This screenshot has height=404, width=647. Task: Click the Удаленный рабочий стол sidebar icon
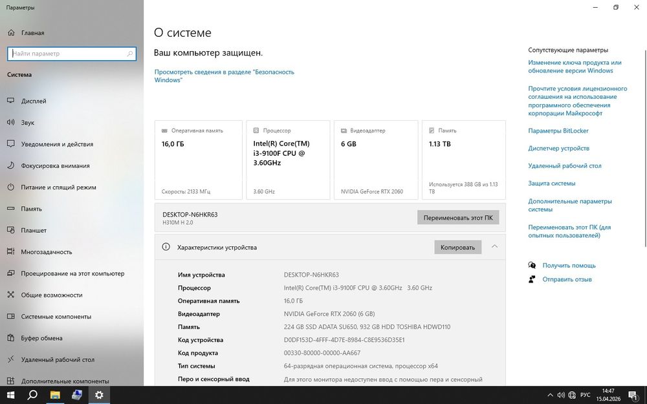click(x=11, y=359)
